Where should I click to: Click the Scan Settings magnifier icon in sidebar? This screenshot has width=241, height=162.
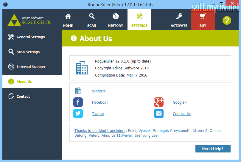click(x=11, y=52)
